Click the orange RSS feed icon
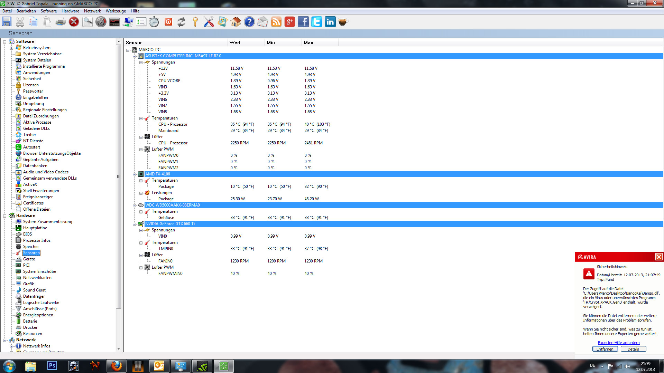This screenshot has height=373, width=664. (276, 22)
